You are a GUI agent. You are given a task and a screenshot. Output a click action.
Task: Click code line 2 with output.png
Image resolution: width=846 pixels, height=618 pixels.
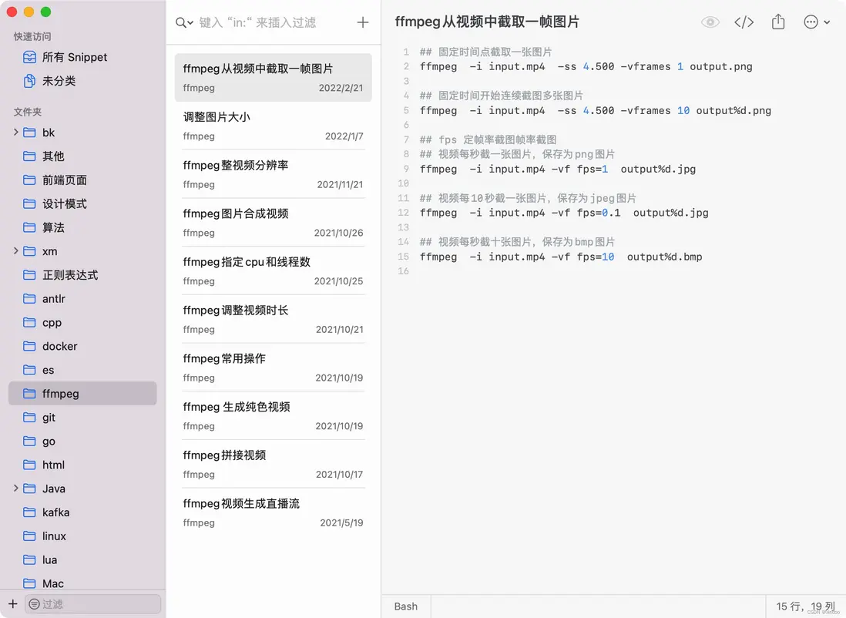tap(586, 66)
